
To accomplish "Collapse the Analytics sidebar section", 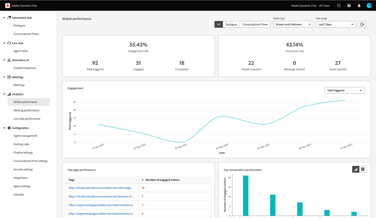I will (x=4, y=94).
